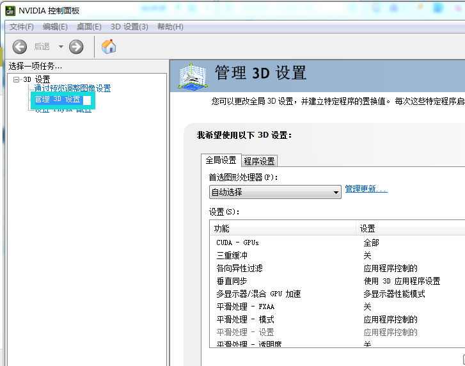Click the 设置 column header
The width and height of the screenshot is (465, 366).
pyautogui.click(x=411, y=228)
